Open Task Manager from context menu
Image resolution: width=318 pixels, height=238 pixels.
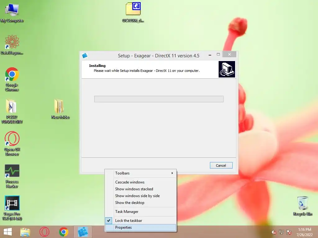click(x=141, y=212)
